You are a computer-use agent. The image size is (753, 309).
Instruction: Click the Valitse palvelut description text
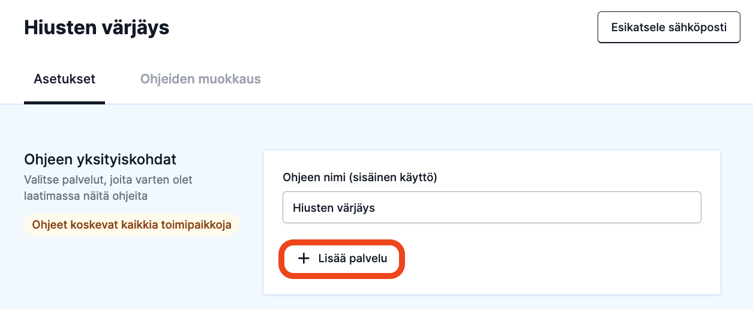click(x=108, y=187)
